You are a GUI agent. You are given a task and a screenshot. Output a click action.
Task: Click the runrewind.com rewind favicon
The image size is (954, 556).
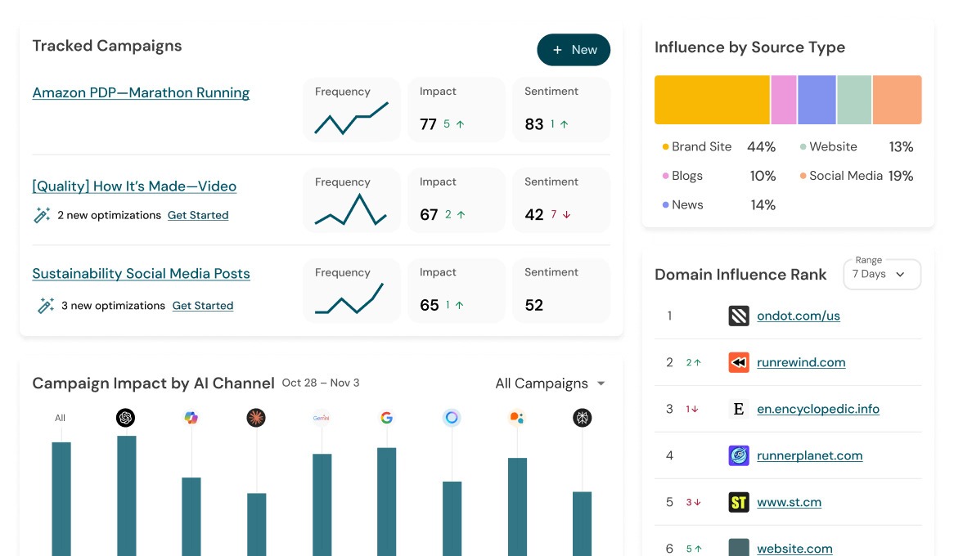pos(739,362)
